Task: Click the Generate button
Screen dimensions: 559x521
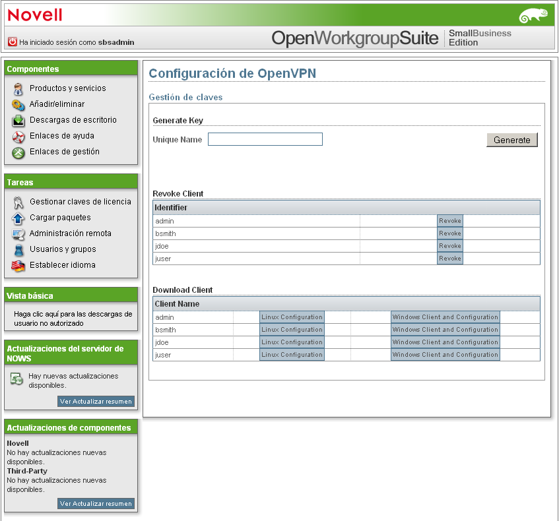Action: point(512,140)
